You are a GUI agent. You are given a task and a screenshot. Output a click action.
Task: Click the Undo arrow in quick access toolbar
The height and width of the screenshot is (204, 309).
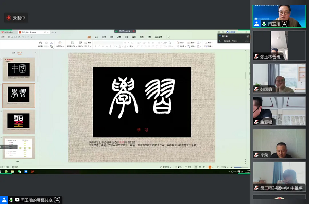click(x=23, y=37)
